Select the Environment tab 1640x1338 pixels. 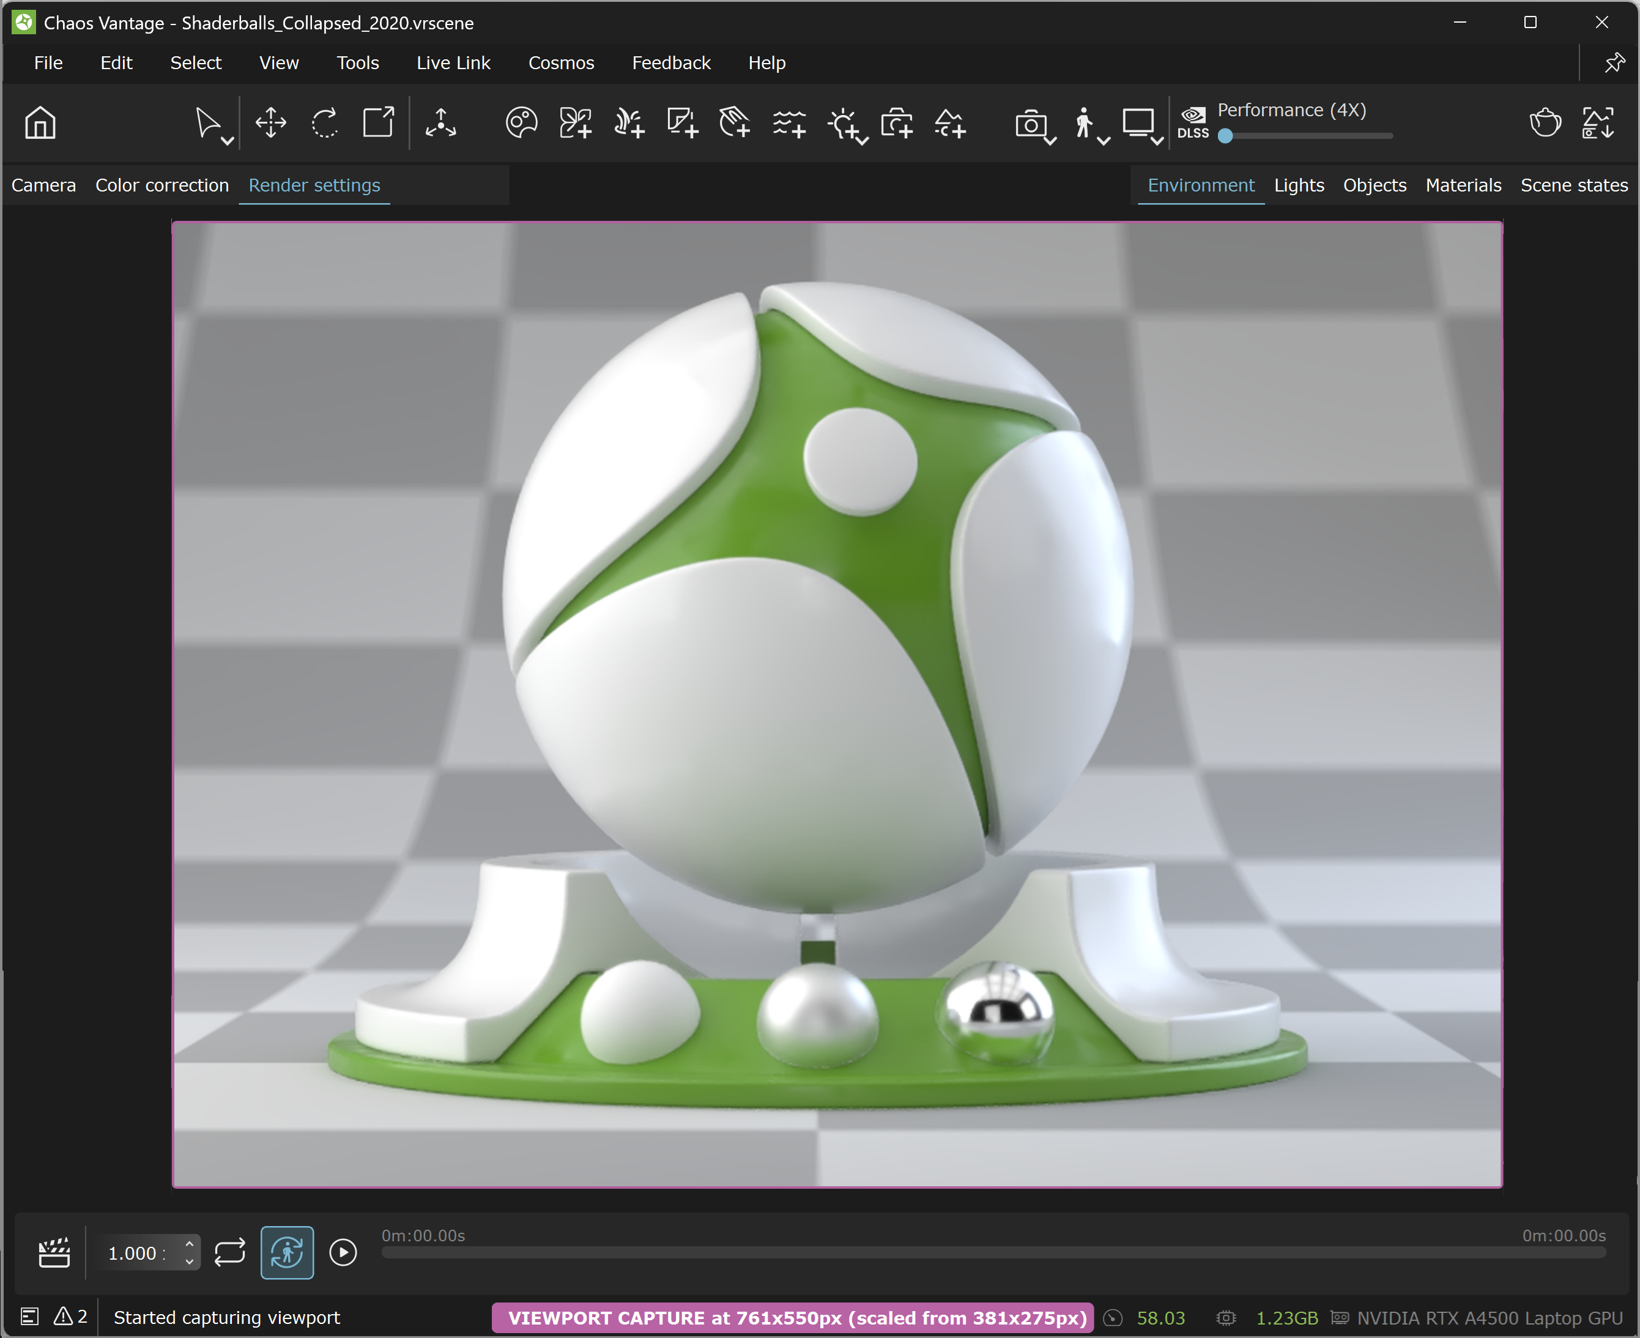[1201, 185]
